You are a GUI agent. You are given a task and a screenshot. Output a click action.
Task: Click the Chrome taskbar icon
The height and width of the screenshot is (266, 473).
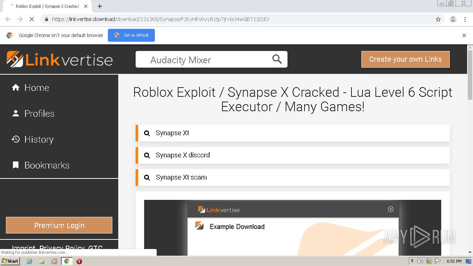tap(67, 261)
